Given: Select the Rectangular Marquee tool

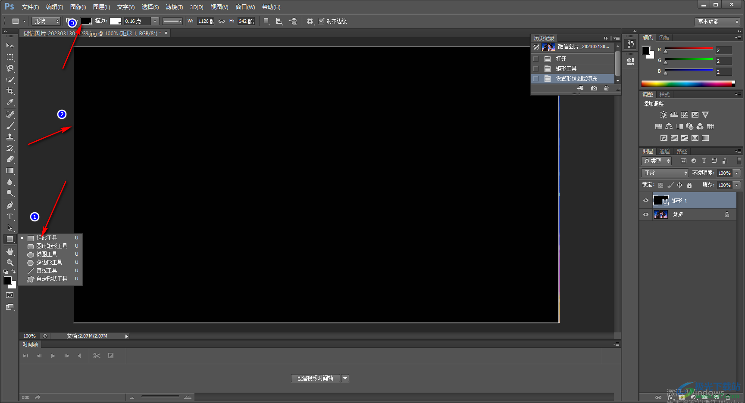Looking at the screenshot, I should point(10,57).
